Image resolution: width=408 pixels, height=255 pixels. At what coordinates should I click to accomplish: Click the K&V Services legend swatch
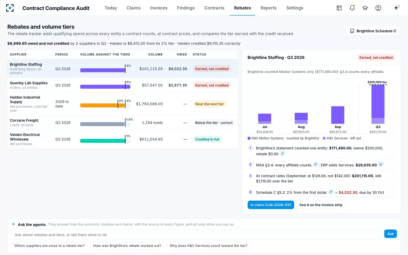click(x=324, y=138)
